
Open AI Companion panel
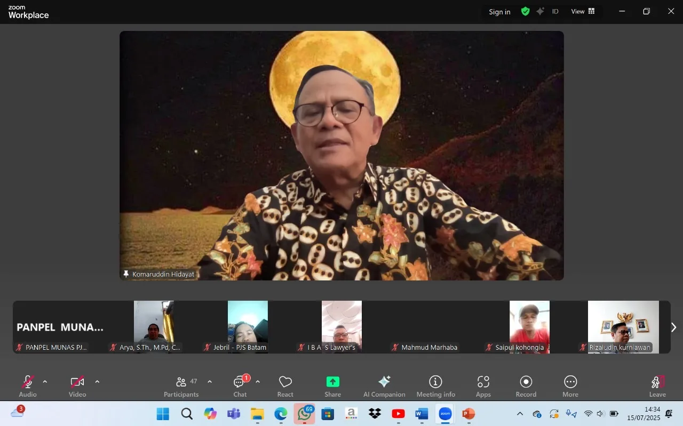(384, 386)
